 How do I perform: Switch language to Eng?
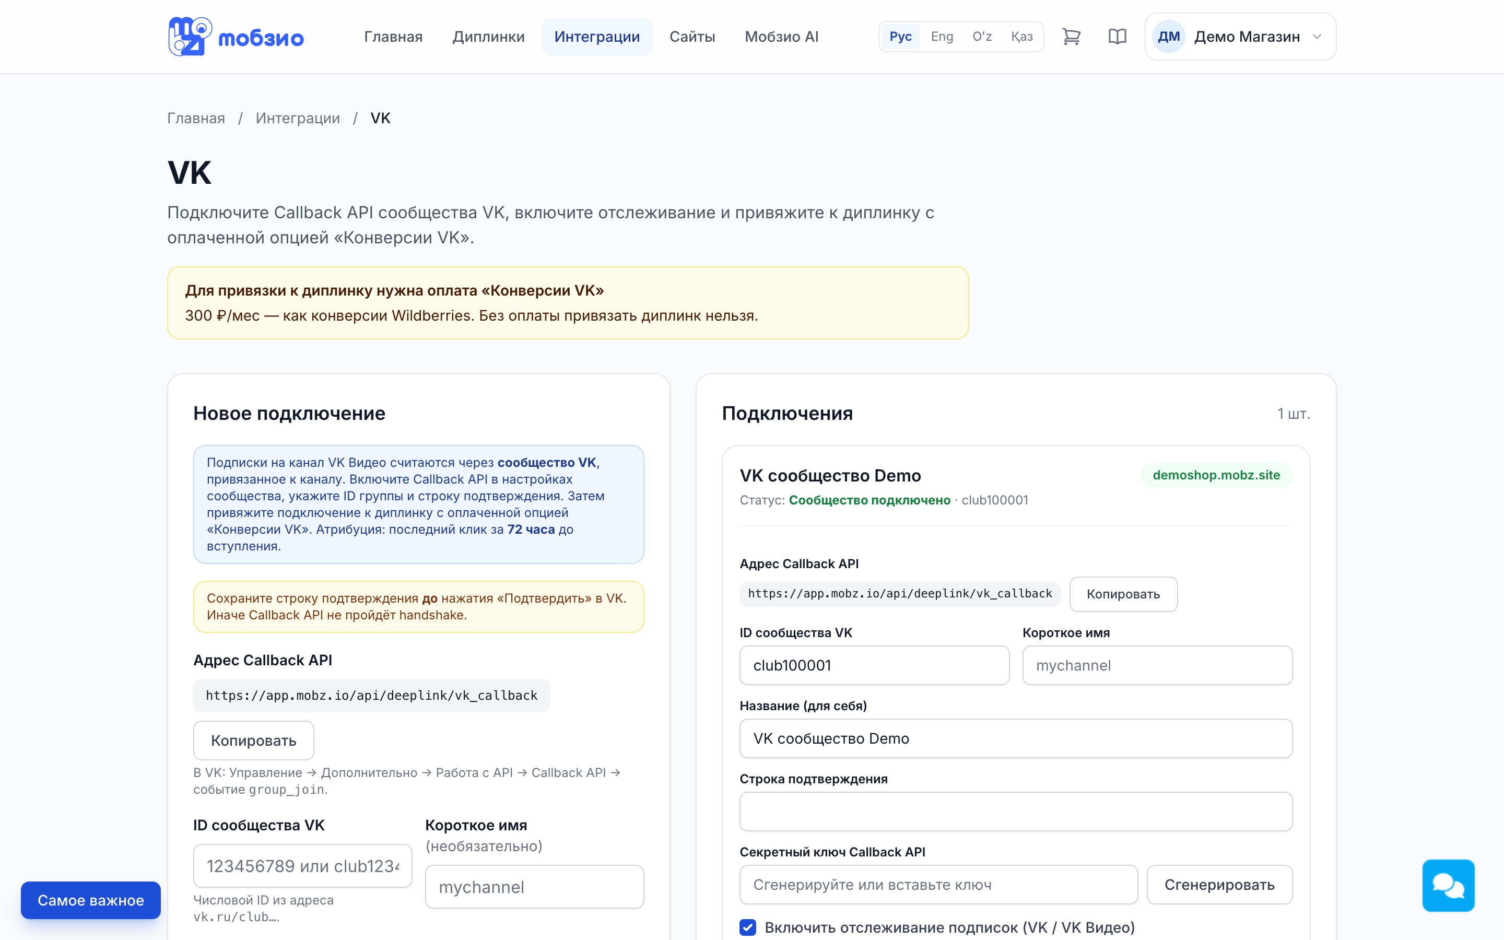click(942, 37)
